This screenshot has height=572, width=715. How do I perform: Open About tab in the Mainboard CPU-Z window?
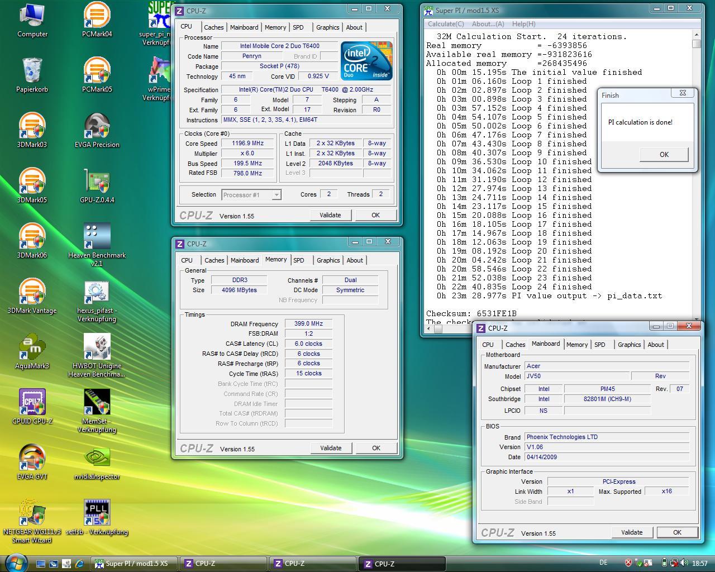click(x=656, y=345)
